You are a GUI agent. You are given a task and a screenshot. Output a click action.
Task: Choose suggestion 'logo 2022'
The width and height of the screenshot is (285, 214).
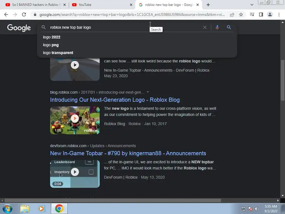click(x=51, y=37)
